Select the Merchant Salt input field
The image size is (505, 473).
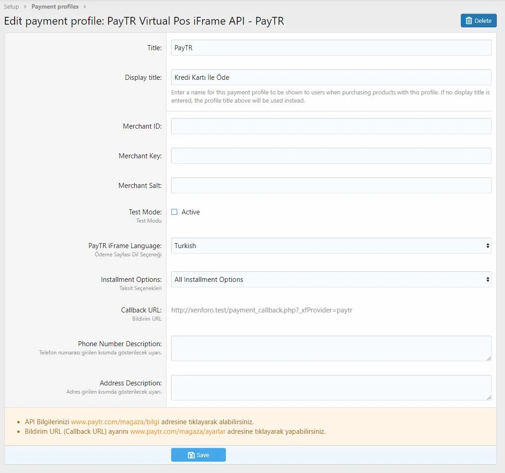tap(331, 186)
